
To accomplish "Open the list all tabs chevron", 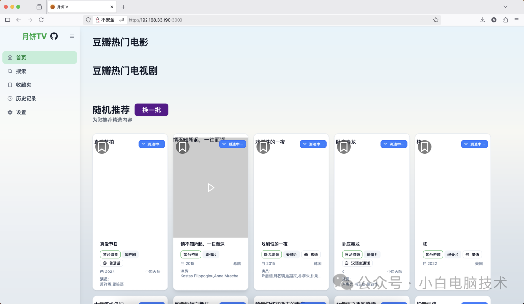I will (x=505, y=7).
